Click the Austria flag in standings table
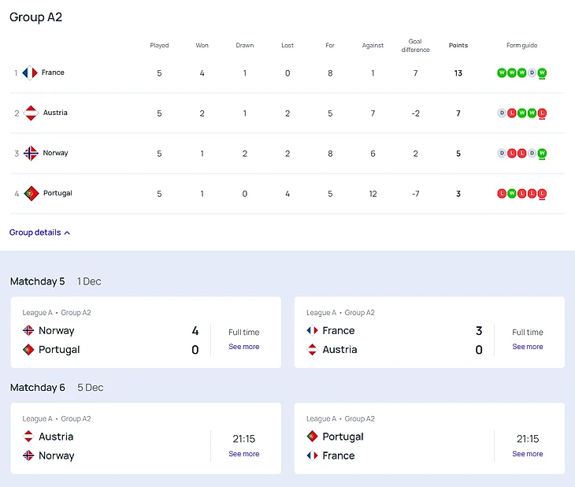Screen dimensions: 575x487 (31, 113)
